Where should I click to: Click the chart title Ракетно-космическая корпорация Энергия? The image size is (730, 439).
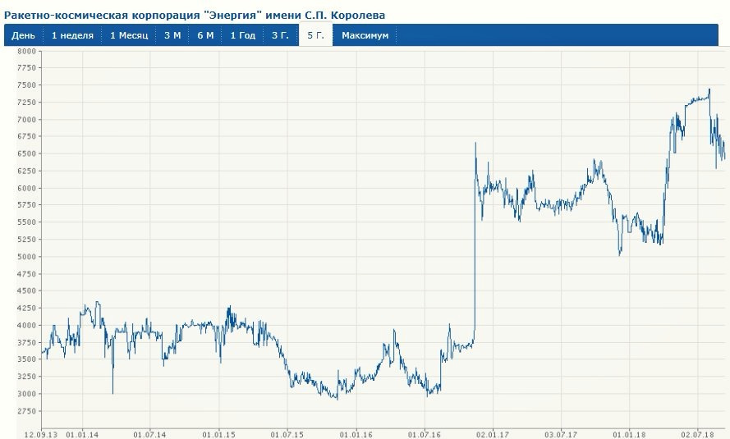pyautogui.click(x=195, y=15)
